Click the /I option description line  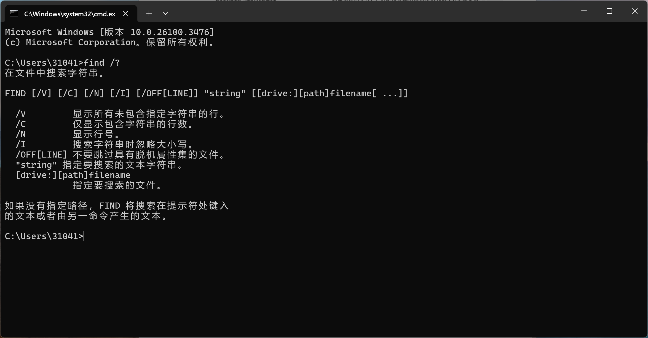coord(105,144)
